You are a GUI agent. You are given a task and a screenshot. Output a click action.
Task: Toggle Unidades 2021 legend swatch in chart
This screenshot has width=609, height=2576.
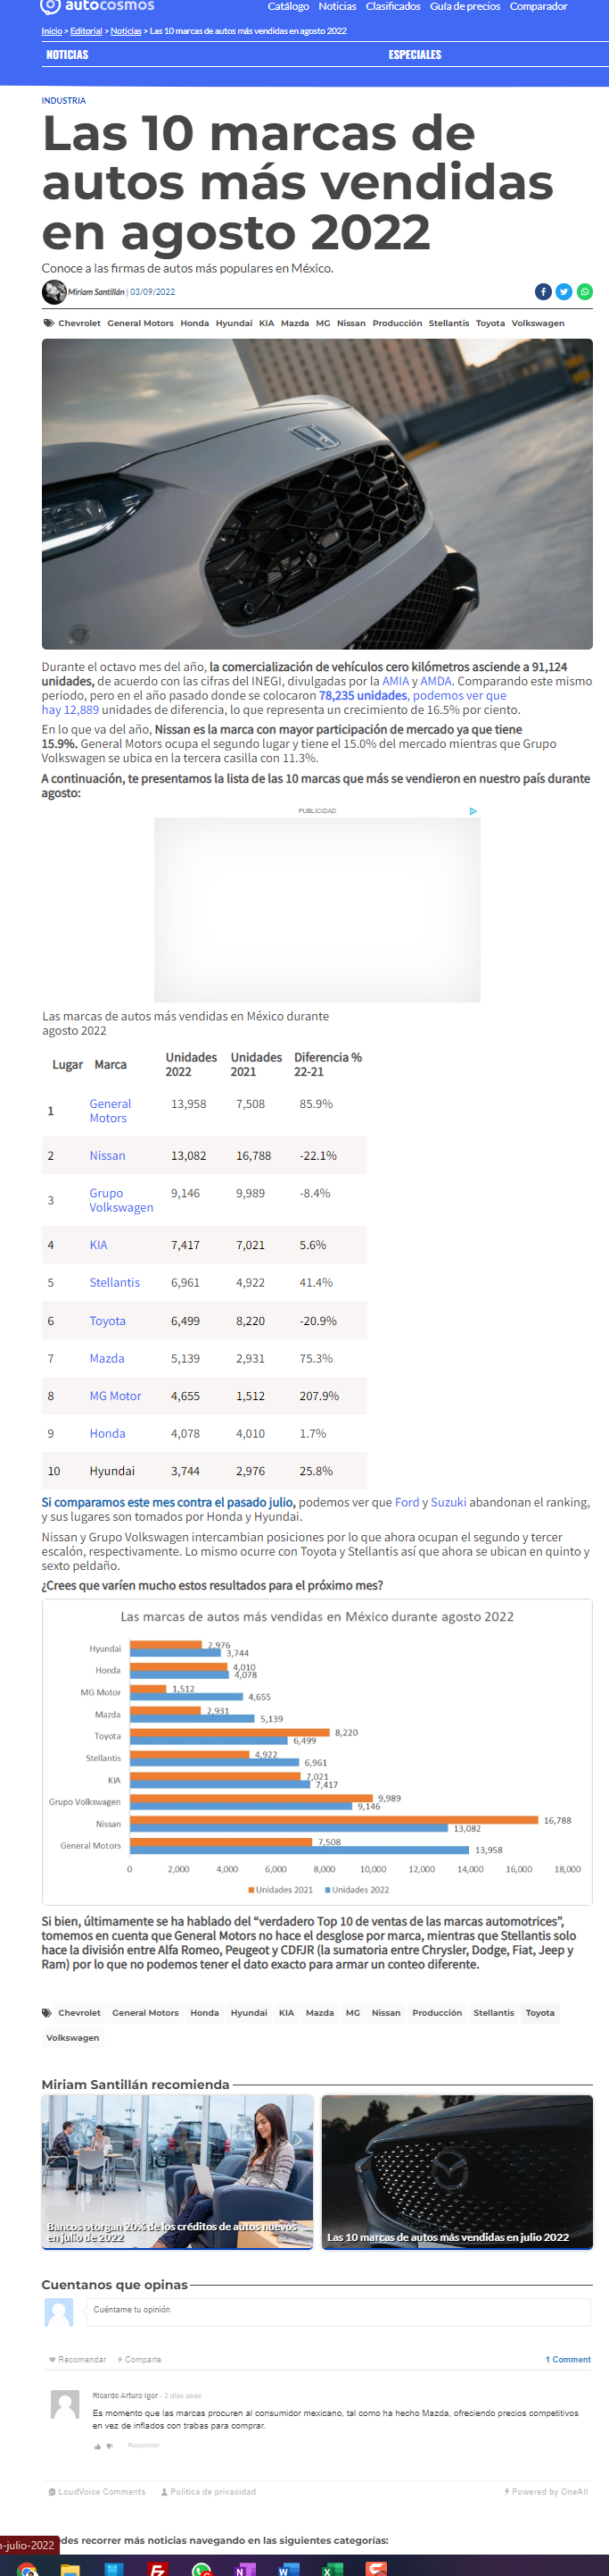pos(251,1890)
